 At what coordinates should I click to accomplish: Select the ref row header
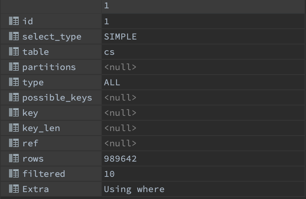[x=30, y=143]
